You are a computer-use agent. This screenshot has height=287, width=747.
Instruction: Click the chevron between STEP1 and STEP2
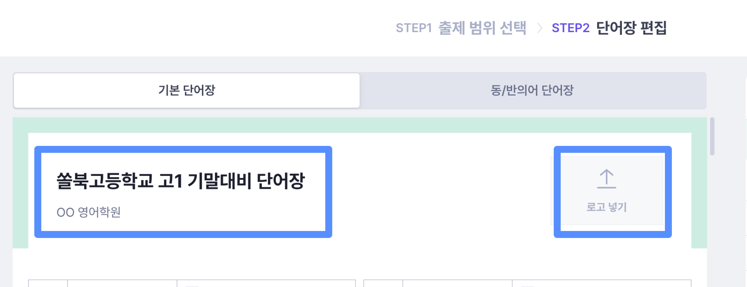point(539,28)
